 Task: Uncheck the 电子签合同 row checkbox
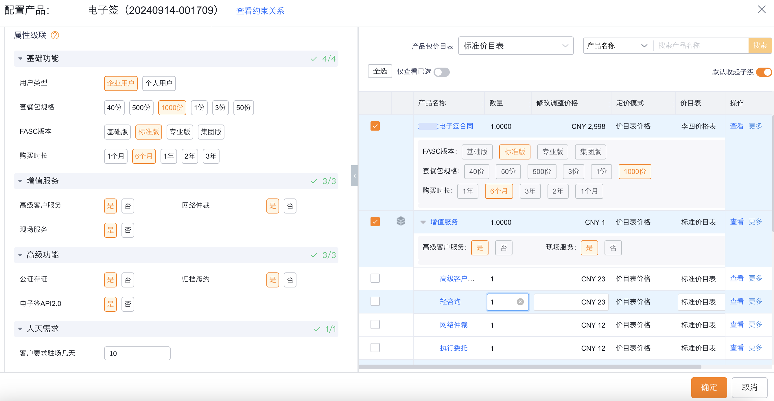point(375,126)
